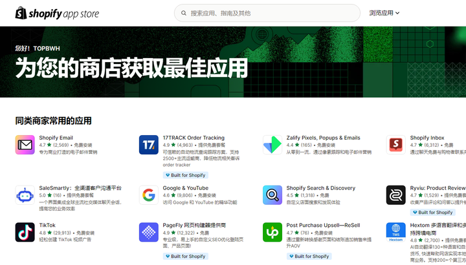Open Post Purchase Upsell—ReSell title link
This screenshot has height=265, width=466.
pos(323,225)
